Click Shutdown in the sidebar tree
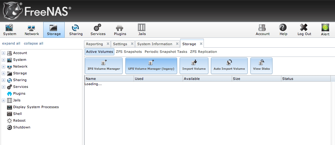This screenshot has width=335, height=145. pyautogui.click(x=21, y=127)
